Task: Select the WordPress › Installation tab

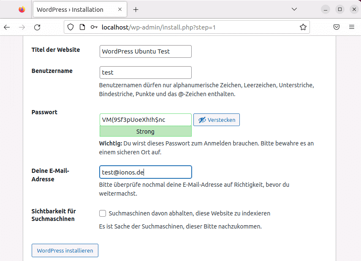Action: [80, 9]
